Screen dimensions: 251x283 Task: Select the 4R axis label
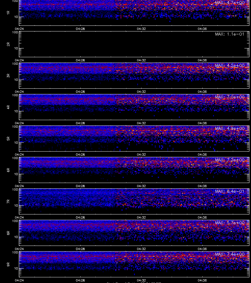click(x=8, y=107)
